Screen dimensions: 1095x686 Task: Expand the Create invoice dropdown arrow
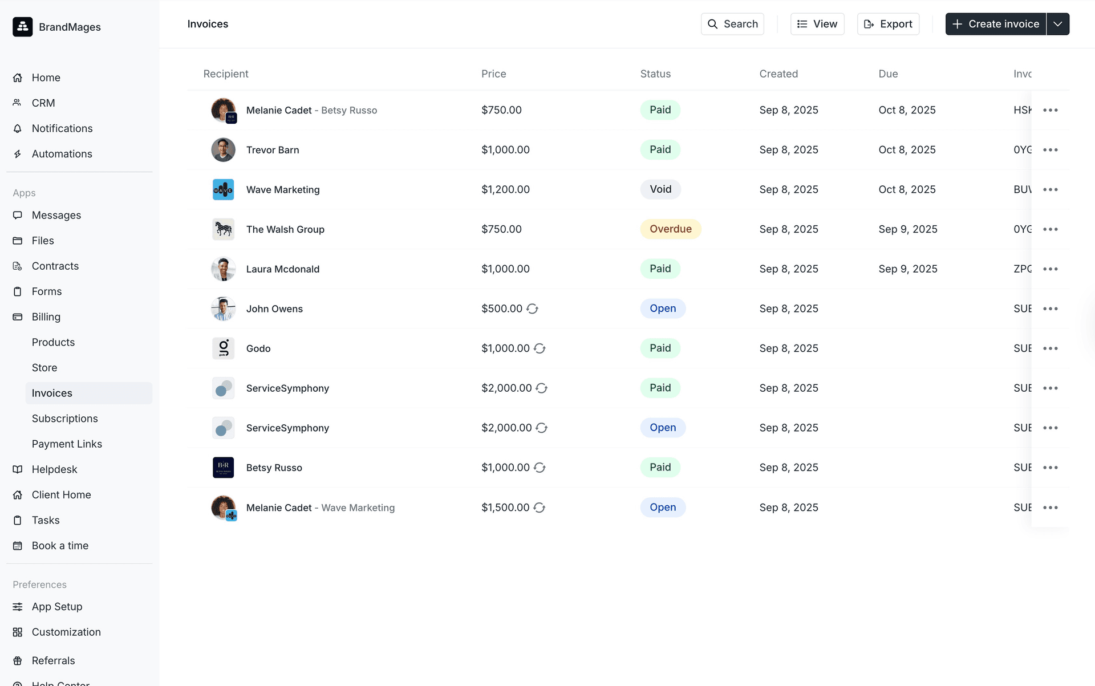[x=1058, y=24]
